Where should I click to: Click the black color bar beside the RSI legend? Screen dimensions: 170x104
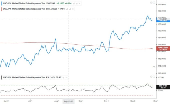(2, 78)
